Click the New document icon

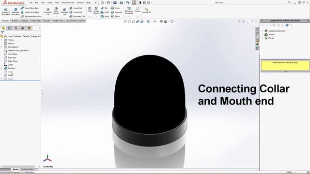102,2
